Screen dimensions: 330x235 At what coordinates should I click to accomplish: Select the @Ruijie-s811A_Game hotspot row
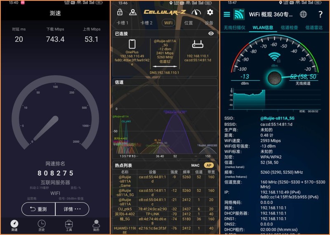165,181
